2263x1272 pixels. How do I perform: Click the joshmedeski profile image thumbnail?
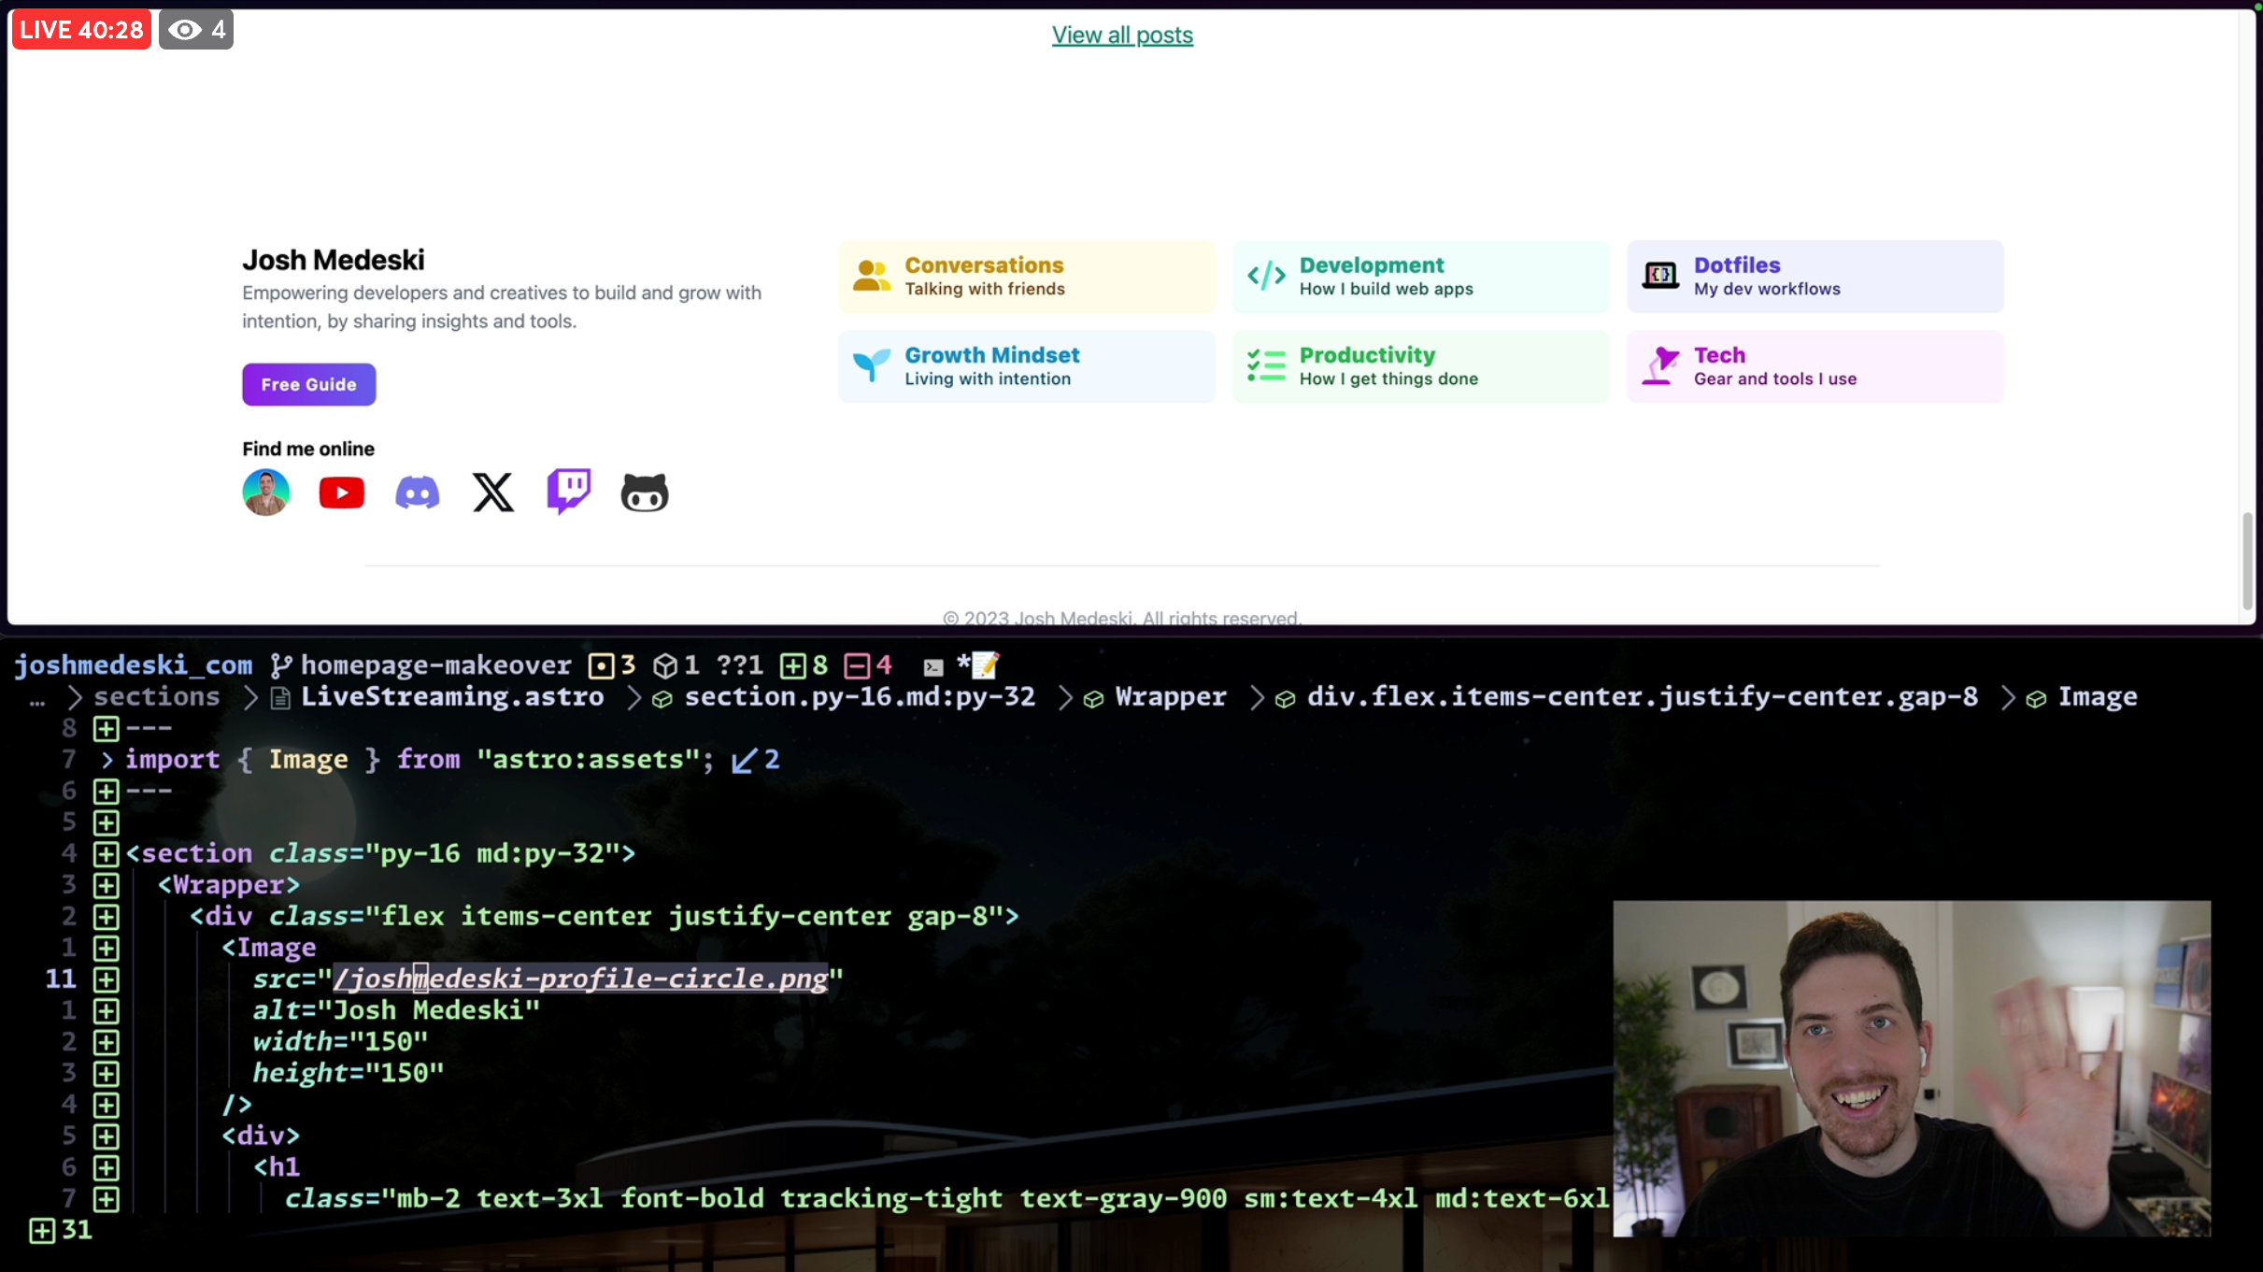click(x=265, y=493)
